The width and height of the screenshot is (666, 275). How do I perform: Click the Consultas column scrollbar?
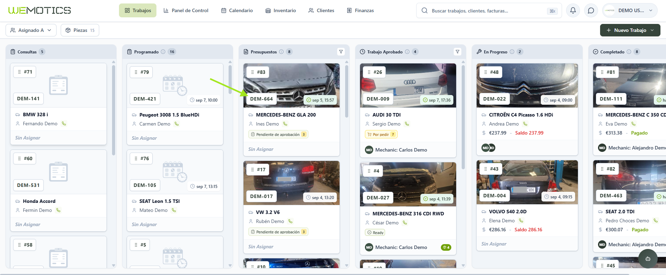point(113,110)
